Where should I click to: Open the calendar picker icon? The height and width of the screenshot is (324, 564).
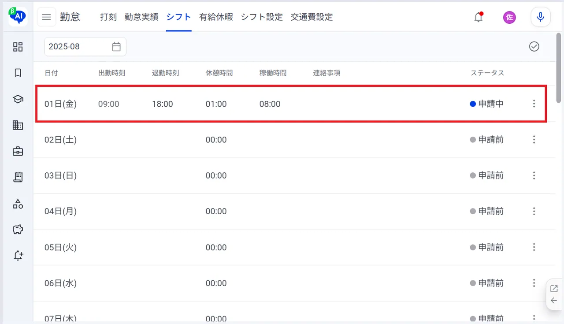[x=116, y=47]
